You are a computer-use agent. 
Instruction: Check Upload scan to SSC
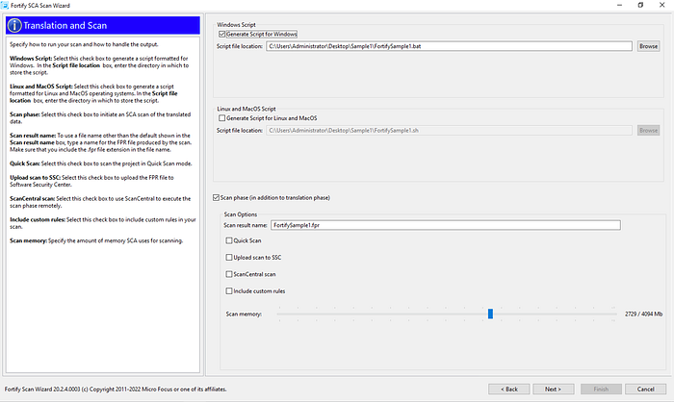tap(229, 258)
